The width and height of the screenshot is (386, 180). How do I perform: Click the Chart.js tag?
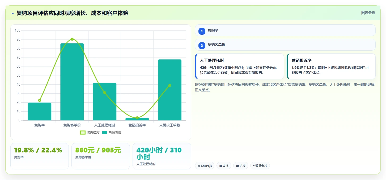coord(205,166)
